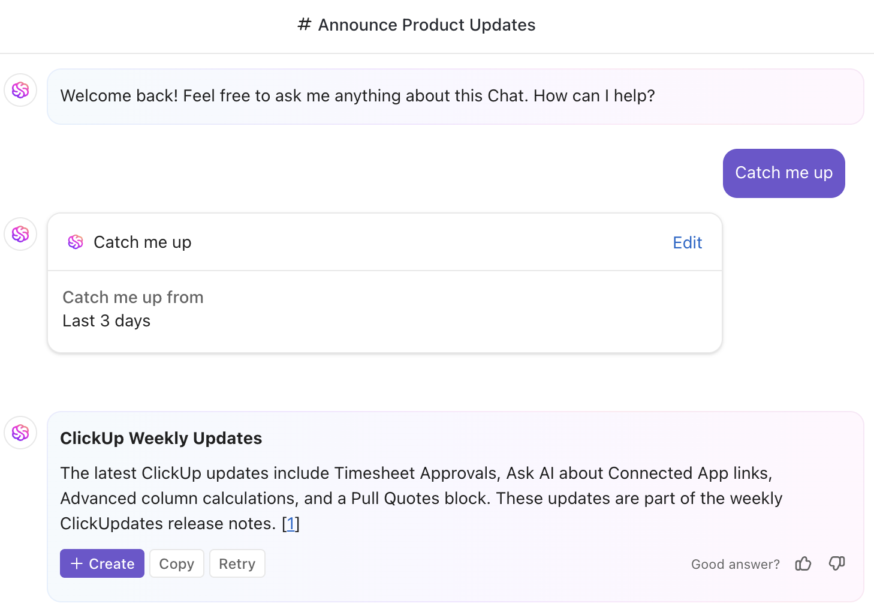
Task: Click the hashtag icon in the channel title
Action: pyautogui.click(x=303, y=25)
